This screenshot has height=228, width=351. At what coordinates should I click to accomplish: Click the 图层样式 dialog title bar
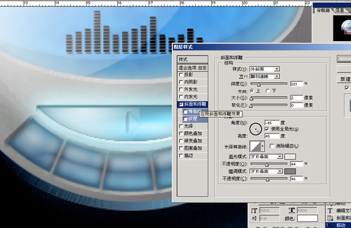tap(262, 47)
